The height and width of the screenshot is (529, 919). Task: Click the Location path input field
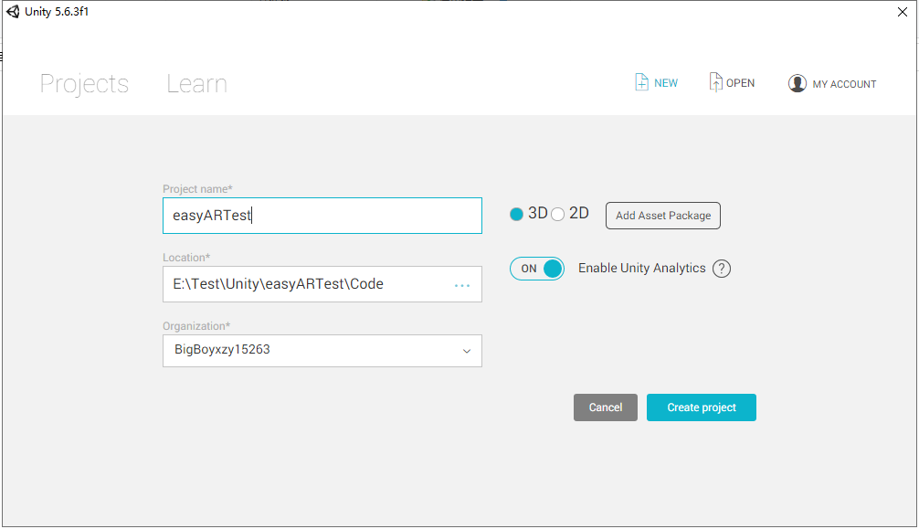click(322, 284)
